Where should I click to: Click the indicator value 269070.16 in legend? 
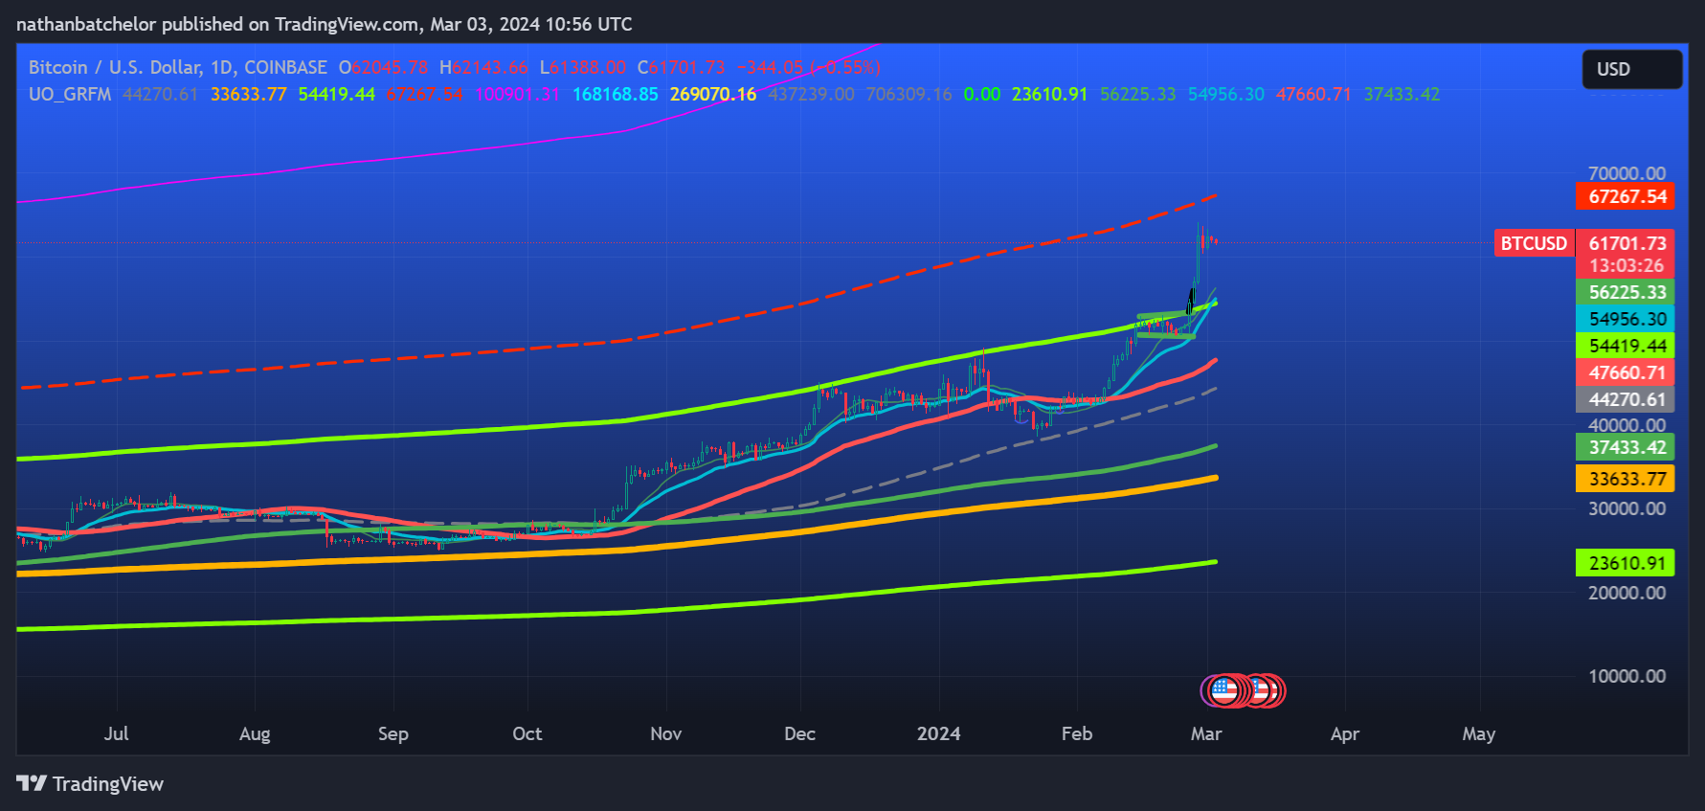tap(713, 94)
